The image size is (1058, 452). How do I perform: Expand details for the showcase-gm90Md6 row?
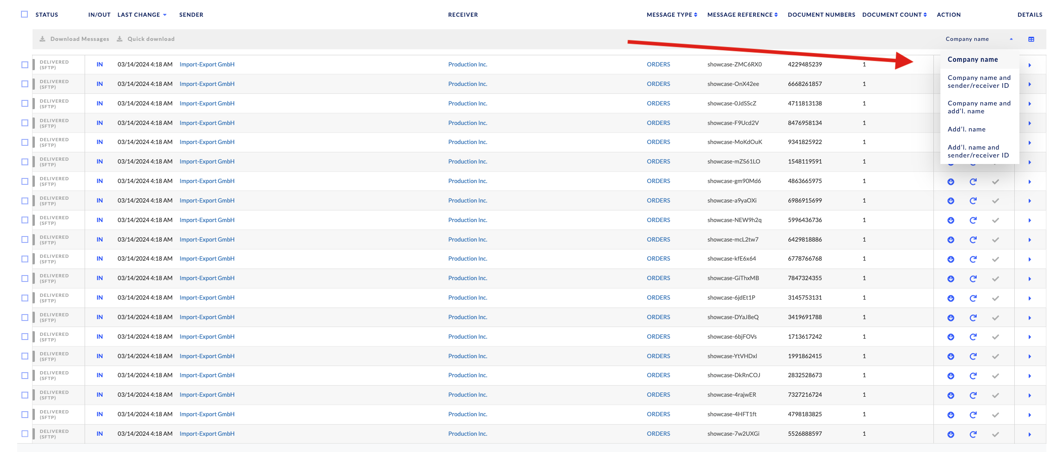coord(1030,182)
